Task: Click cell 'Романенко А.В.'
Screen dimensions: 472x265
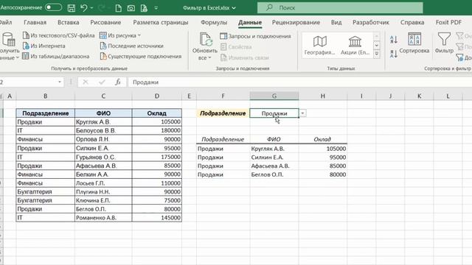Action: coord(103,218)
